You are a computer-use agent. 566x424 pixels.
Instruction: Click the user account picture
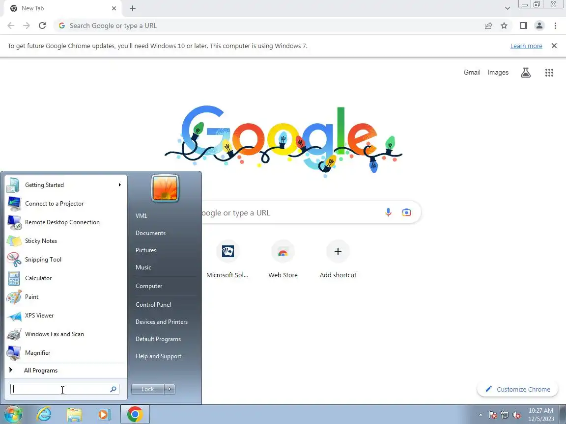165,188
